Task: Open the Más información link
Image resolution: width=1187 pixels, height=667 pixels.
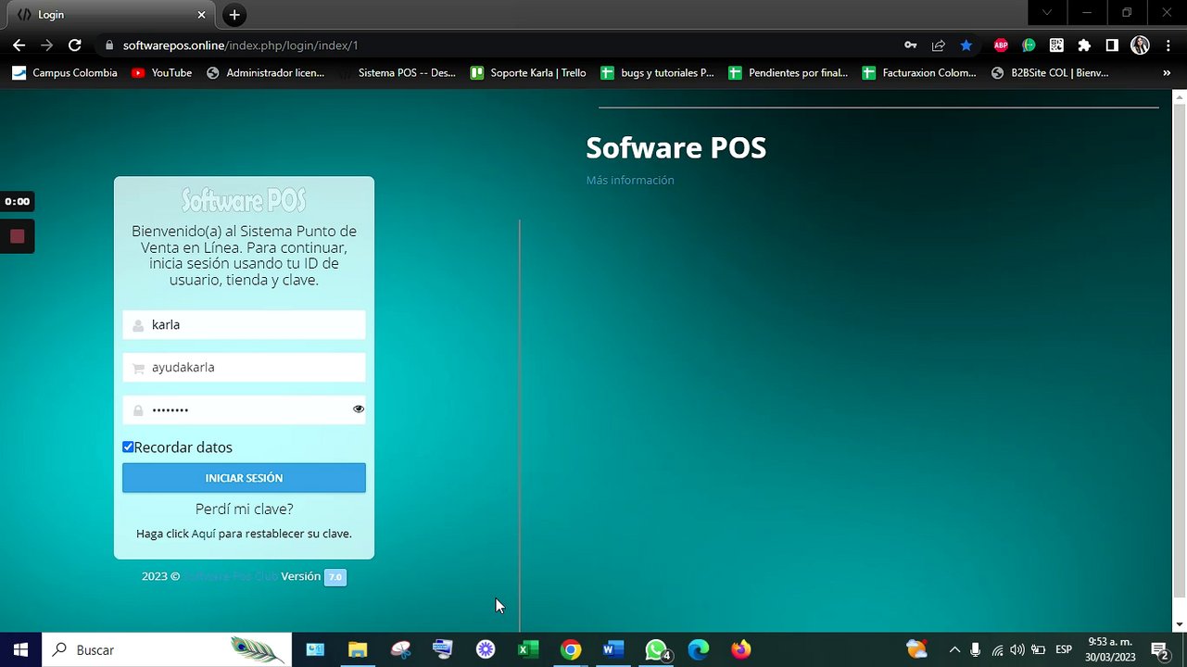Action: [630, 180]
